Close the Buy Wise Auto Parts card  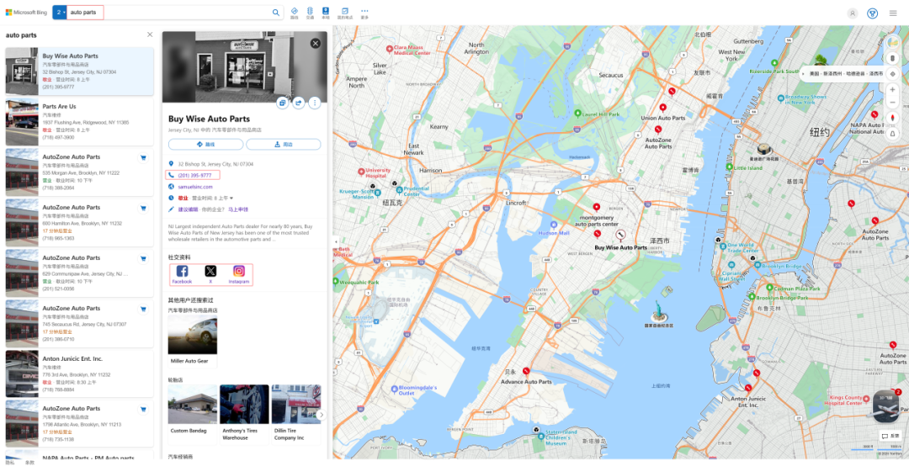(x=316, y=44)
